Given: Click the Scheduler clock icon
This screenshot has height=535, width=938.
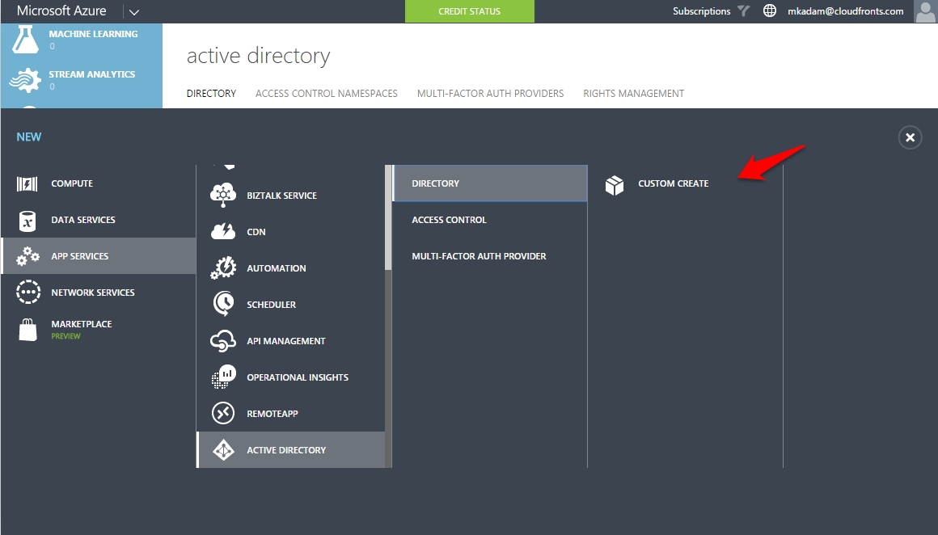Looking at the screenshot, I should [x=223, y=304].
